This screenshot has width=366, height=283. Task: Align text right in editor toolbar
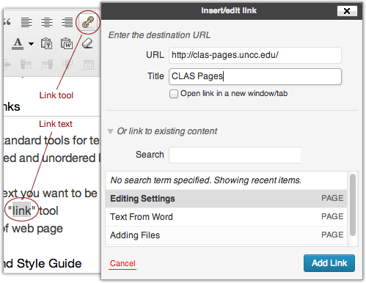67,22
